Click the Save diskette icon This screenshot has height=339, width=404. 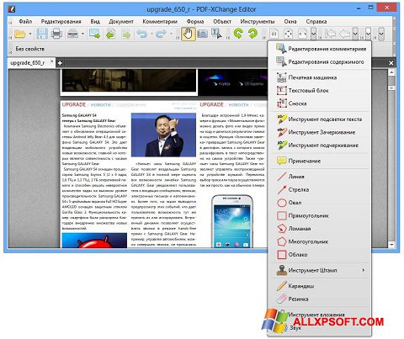click(x=42, y=34)
